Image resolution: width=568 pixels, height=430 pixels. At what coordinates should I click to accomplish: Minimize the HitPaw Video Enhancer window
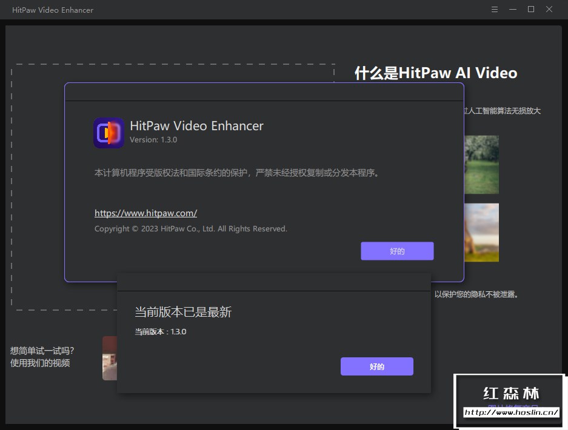513,10
